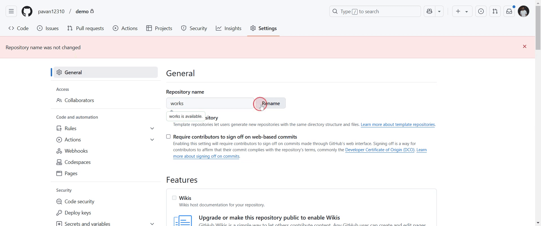Click the Insights graph icon
This screenshot has height=226, width=541.
(219, 28)
